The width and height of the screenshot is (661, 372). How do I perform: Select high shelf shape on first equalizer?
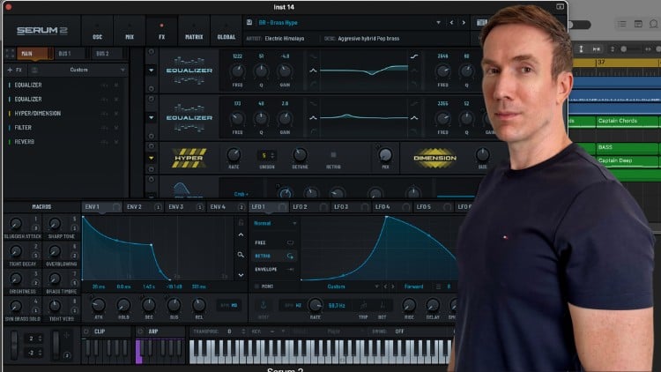[414, 56]
